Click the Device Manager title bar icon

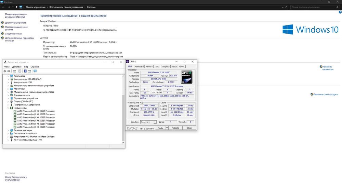tap(5, 62)
